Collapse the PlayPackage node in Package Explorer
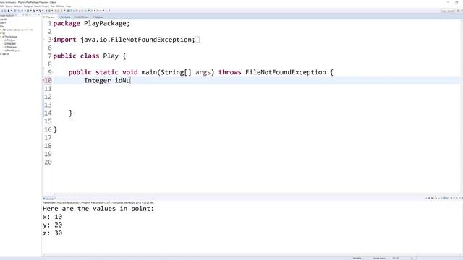Image resolution: width=463 pixels, height=260 pixels. click(1, 37)
